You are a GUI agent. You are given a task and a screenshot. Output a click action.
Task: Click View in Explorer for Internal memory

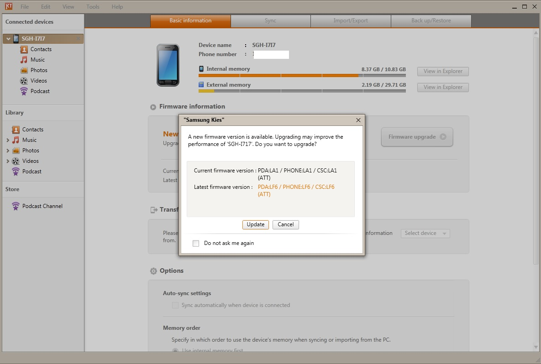coord(443,71)
